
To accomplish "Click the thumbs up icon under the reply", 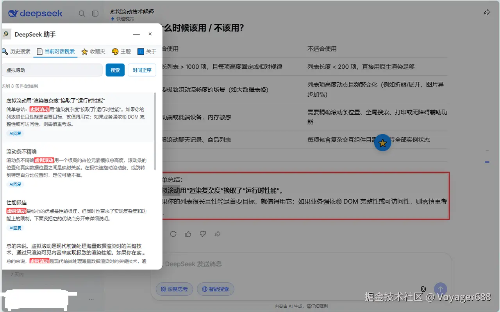I will click(188, 234).
